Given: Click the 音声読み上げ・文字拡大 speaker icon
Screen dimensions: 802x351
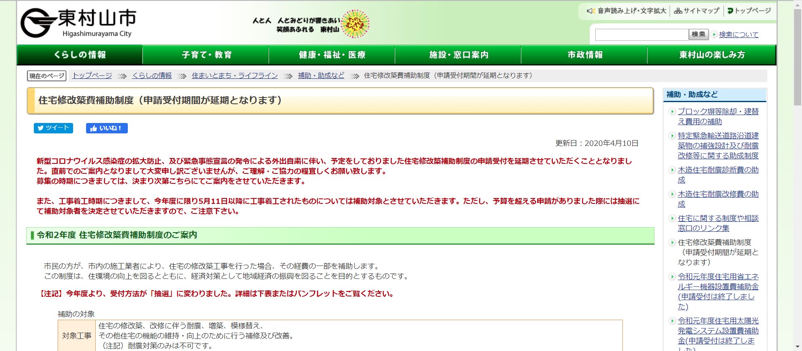Looking at the screenshot, I should click(591, 11).
